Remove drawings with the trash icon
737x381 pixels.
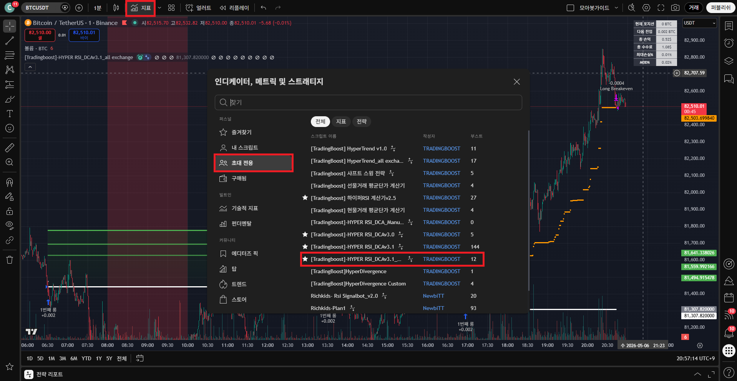click(10, 260)
